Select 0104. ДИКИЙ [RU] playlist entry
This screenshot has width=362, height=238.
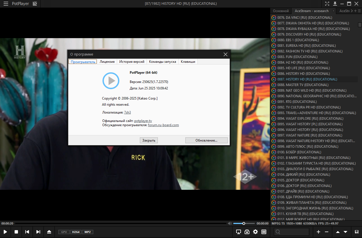pyautogui.click(x=314, y=175)
